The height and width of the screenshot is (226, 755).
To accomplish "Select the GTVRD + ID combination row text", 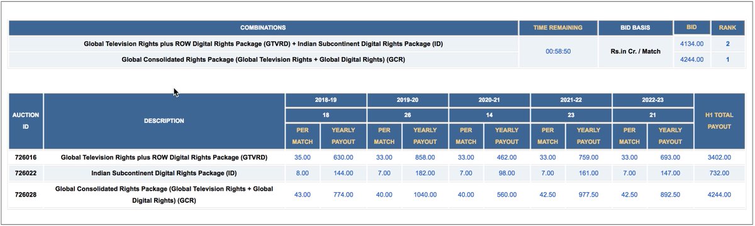I will (263, 44).
